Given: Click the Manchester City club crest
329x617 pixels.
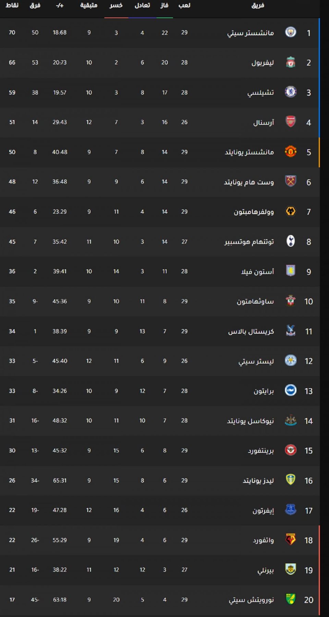Looking at the screenshot, I should (x=291, y=32).
